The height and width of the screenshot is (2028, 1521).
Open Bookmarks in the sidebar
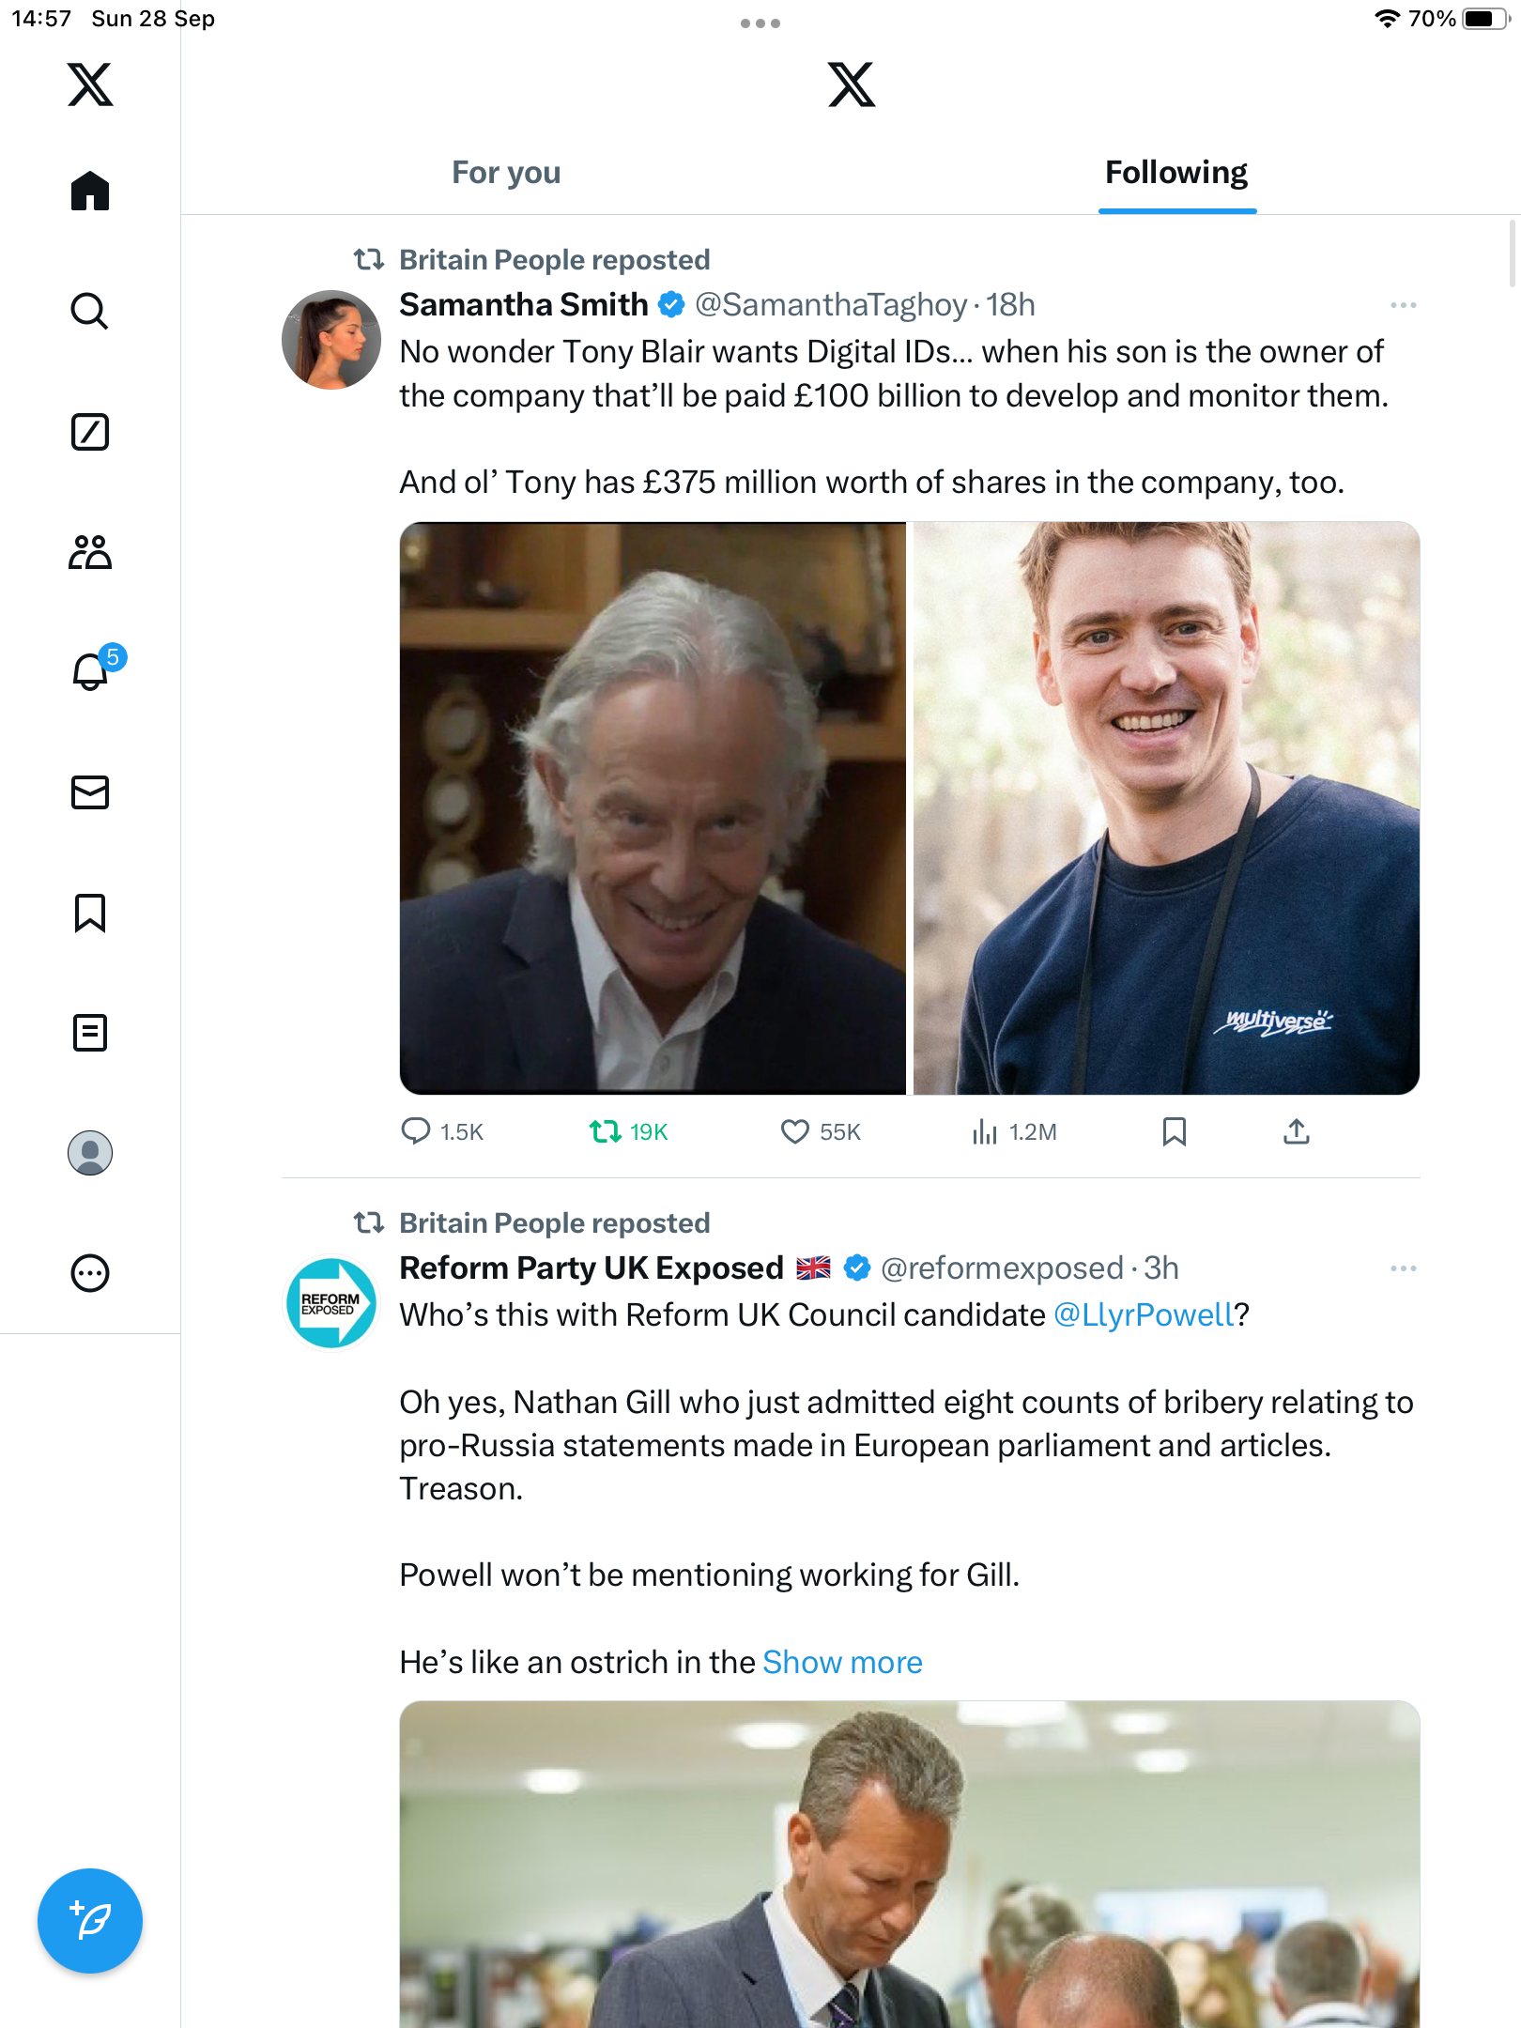point(90,913)
